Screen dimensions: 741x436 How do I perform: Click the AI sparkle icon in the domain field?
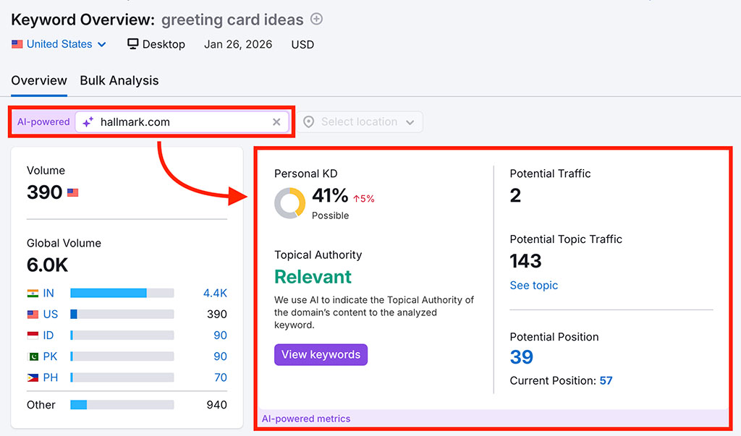87,121
